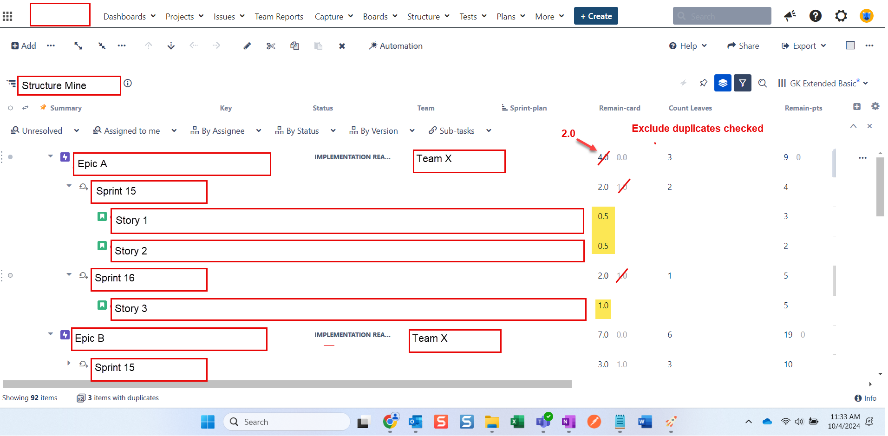
Task: Click the Jira search field
Action: click(722, 16)
